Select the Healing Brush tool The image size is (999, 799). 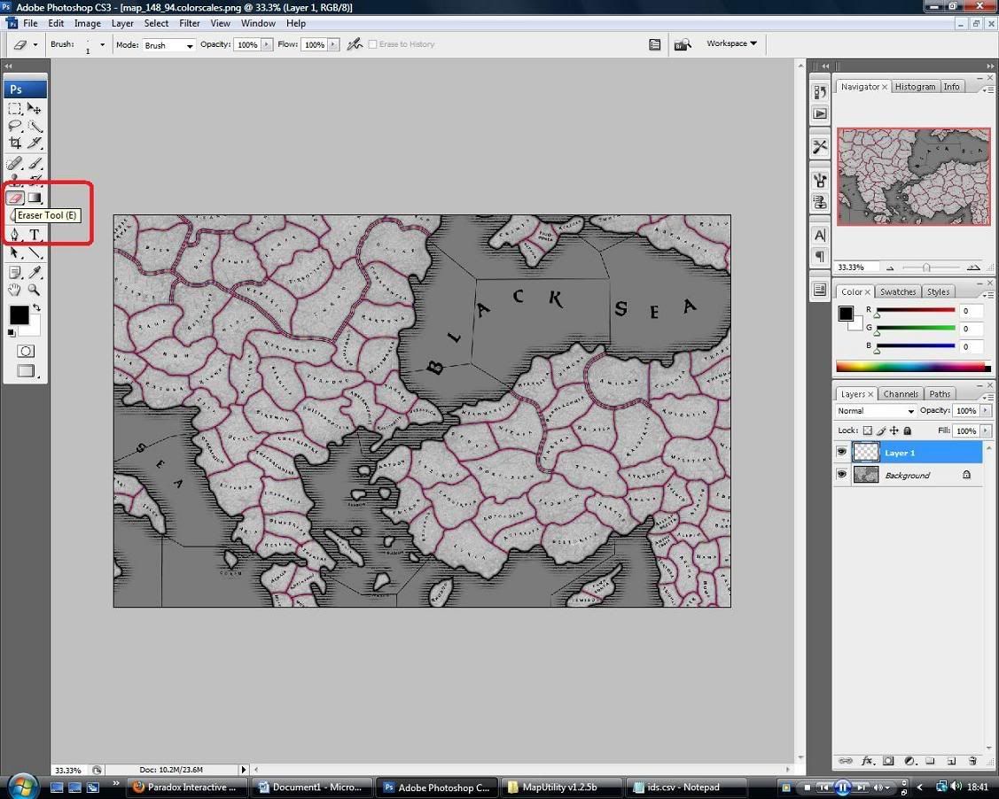tap(15, 164)
